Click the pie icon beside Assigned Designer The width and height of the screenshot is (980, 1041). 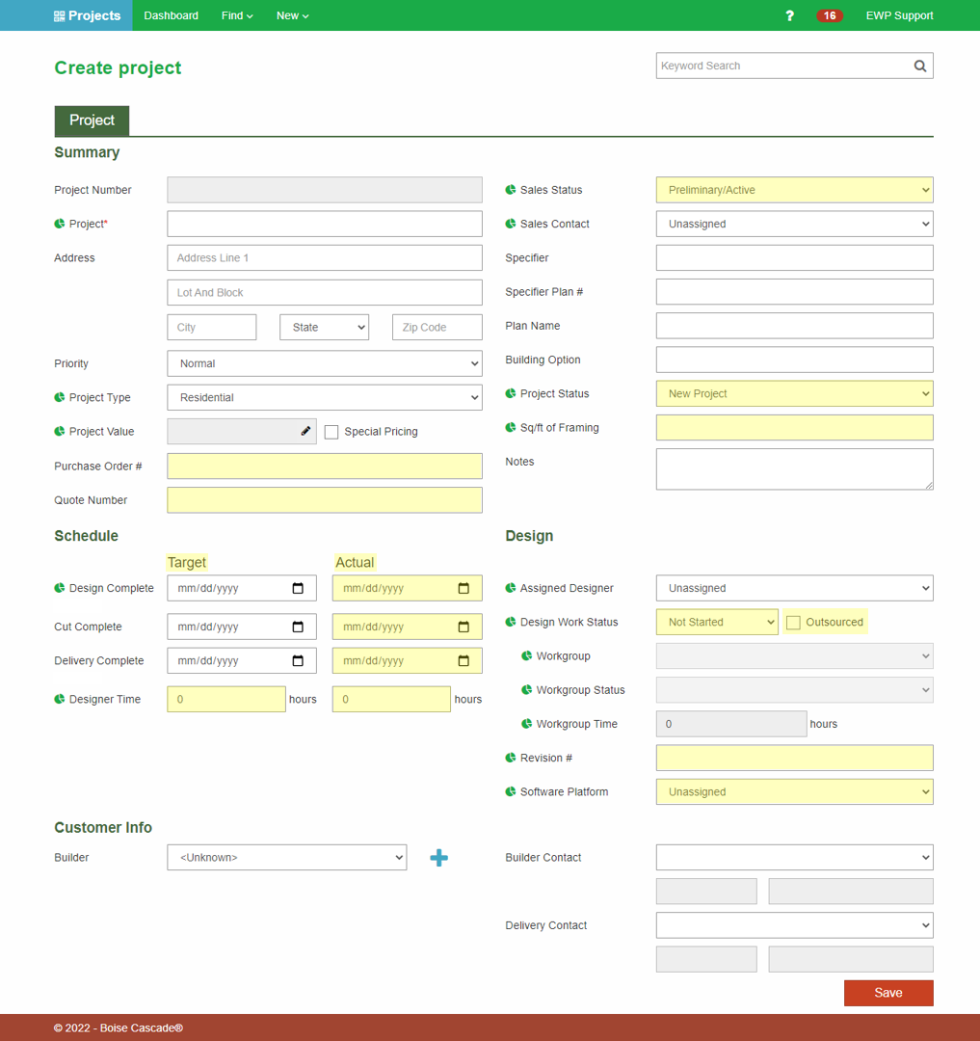(x=511, y=588)
